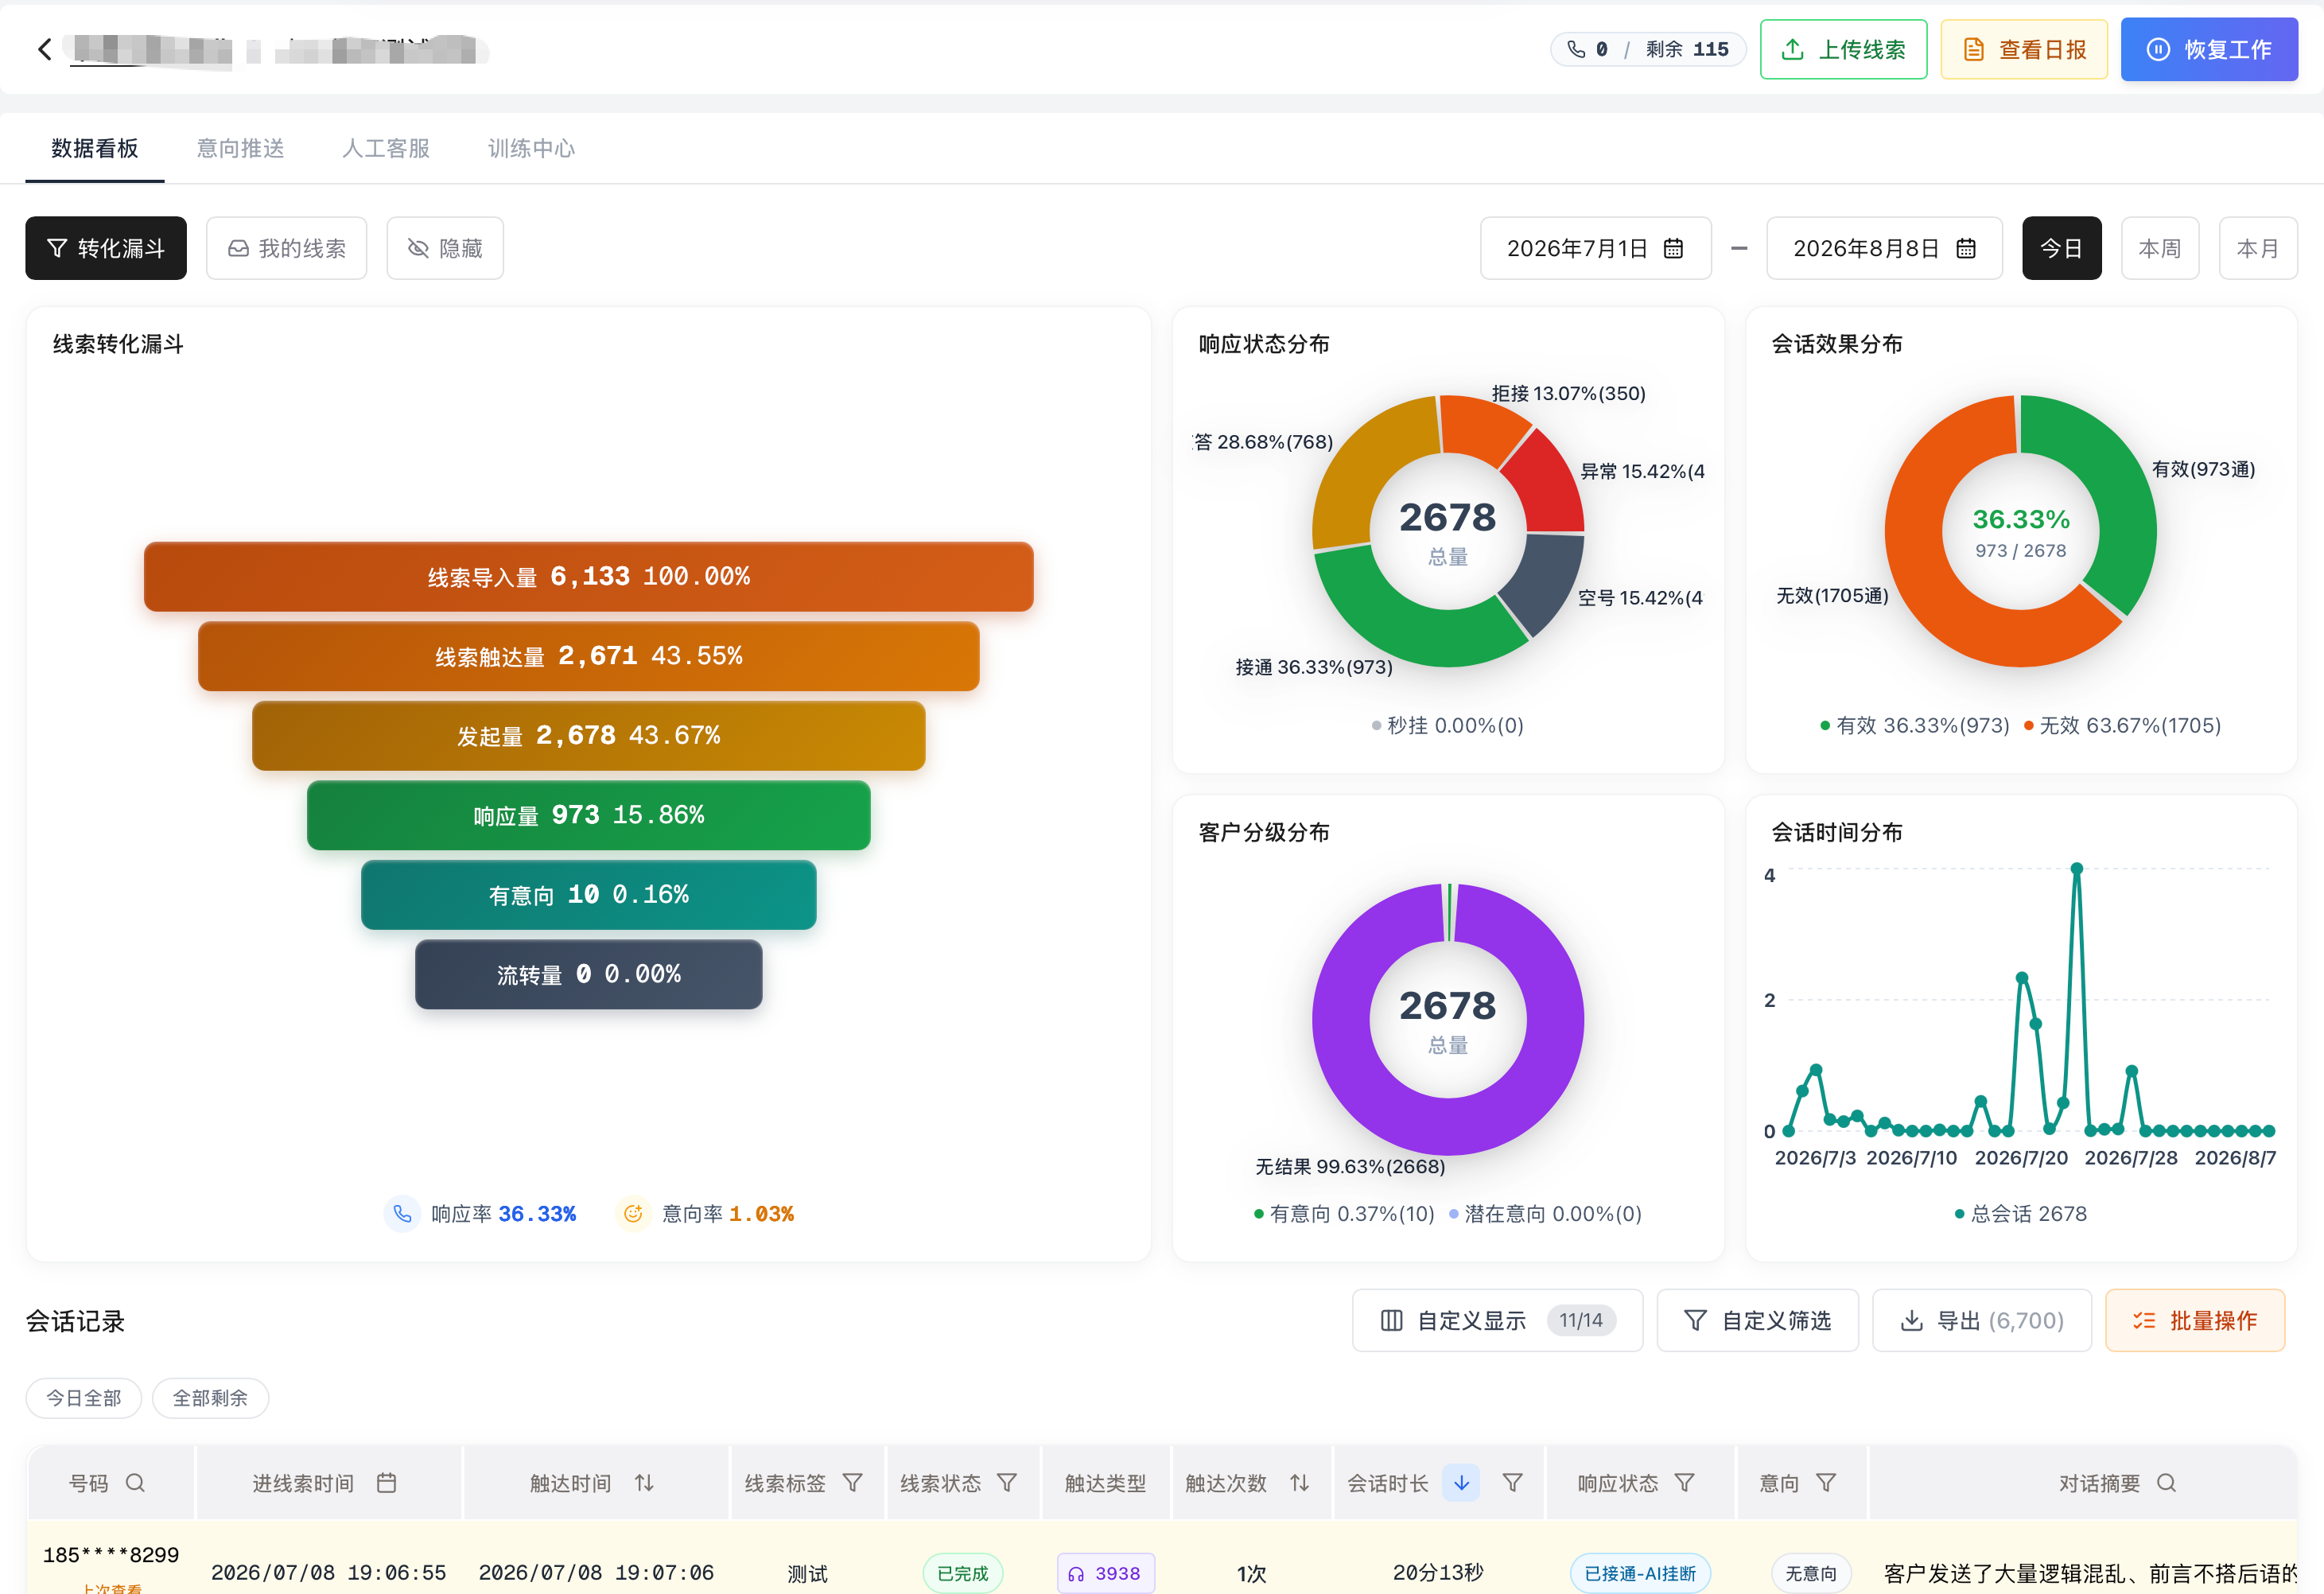Click 响应量 973 funnel bar
The width and height of the screenshot is (2324, 1594).
pos(588,815)
